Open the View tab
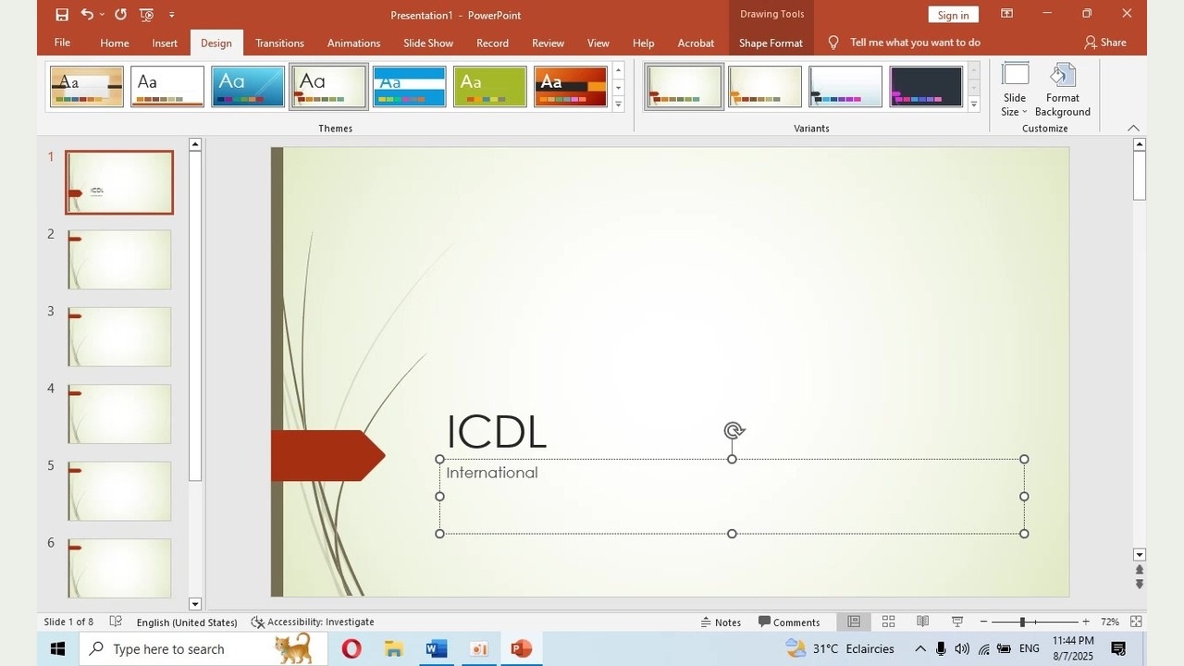The width and height of the screenshot is (1184, 666). (598, 43)
